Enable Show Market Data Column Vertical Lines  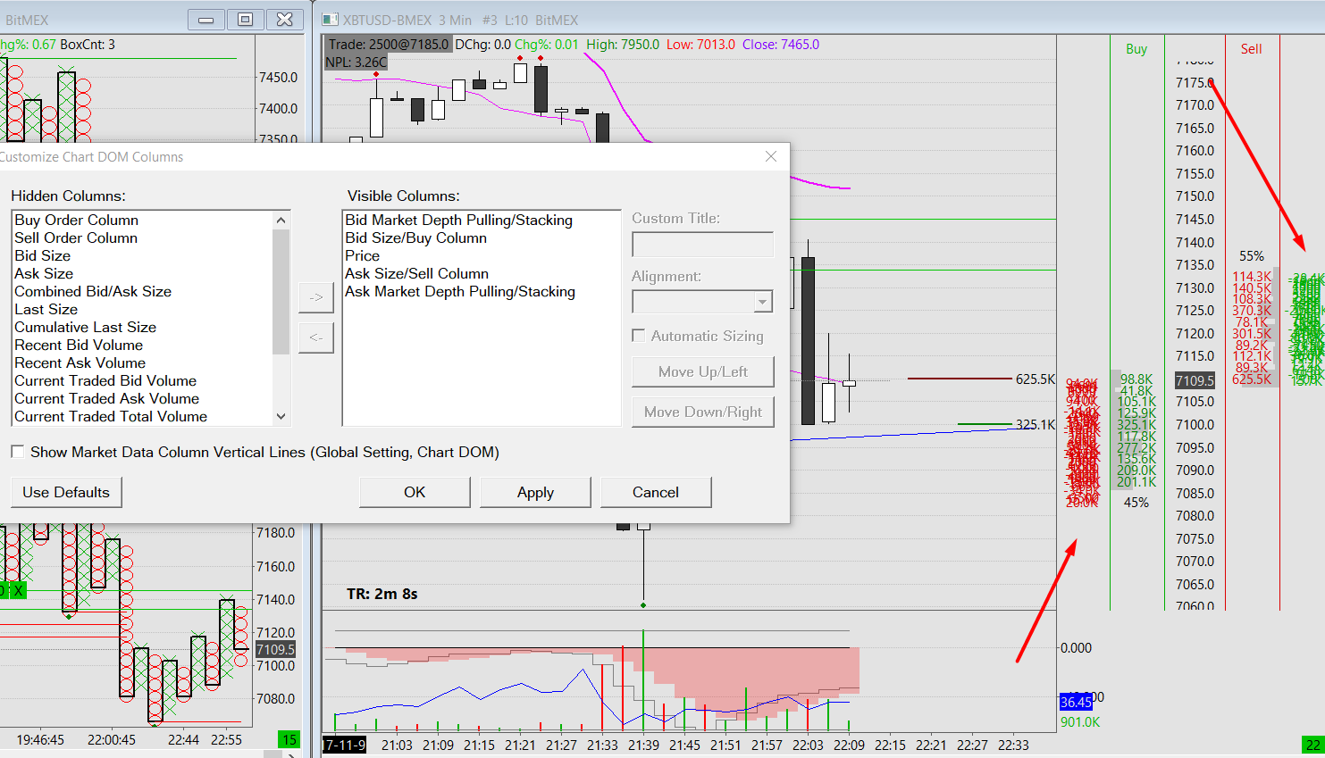(18, 452)
